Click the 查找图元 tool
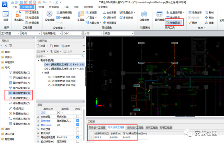Viewport: 224px width, 143px height. point(173,18)
